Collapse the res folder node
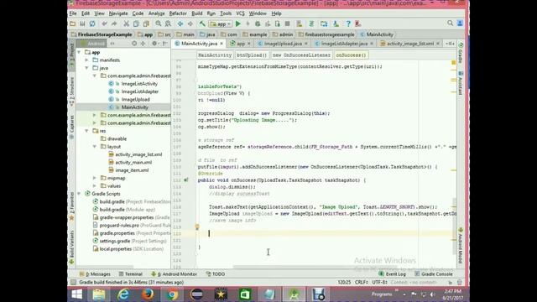Screen dimensions: 537x302 click(x=87, y=131)
